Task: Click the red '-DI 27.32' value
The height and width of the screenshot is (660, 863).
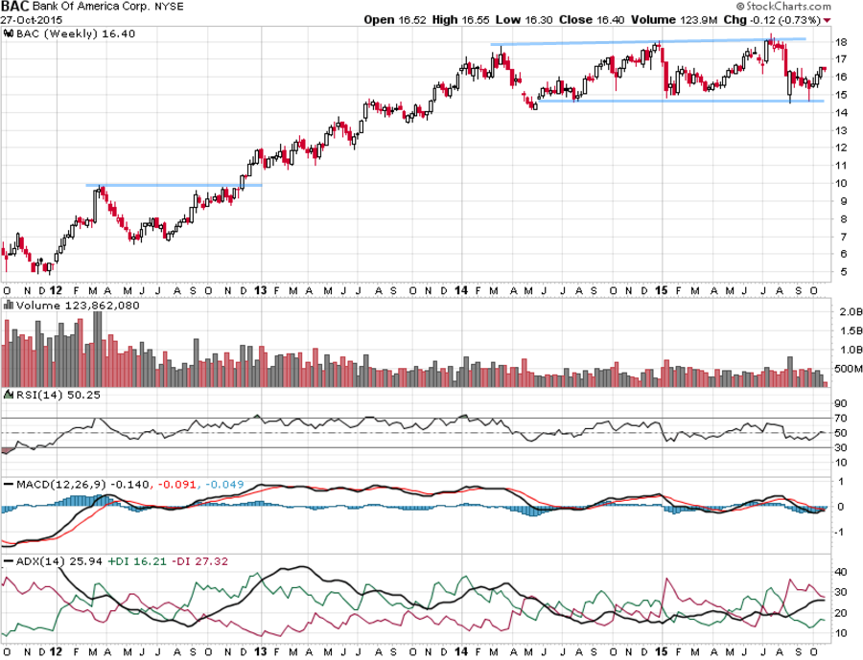Action: [x=199, y=561]
